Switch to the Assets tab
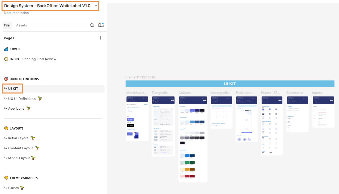Viewport: 339px width, 194px height. 21,25
